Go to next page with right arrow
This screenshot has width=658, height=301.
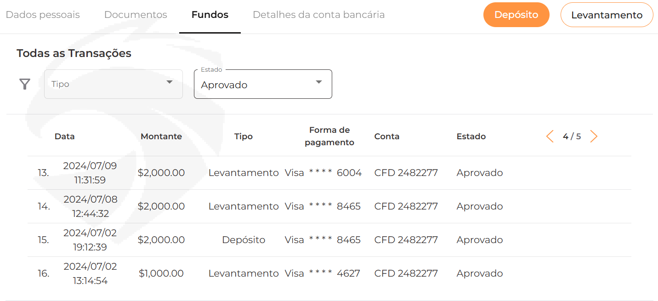(594, 136)
